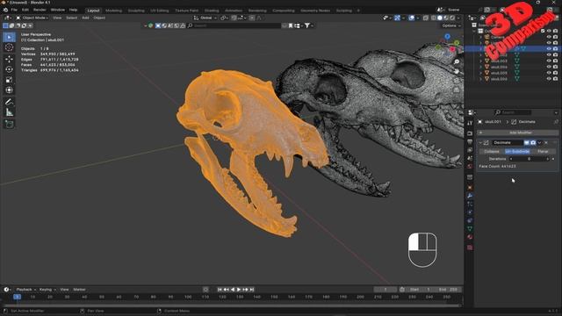Select the Transform tool
Viewport: 562px width, 316px height.
pyautogui.click(x=10, y=90)
